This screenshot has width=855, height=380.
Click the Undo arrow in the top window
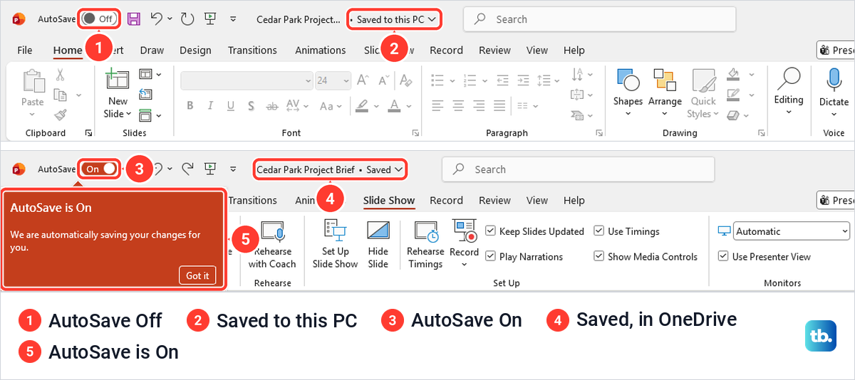coord(157,19)
